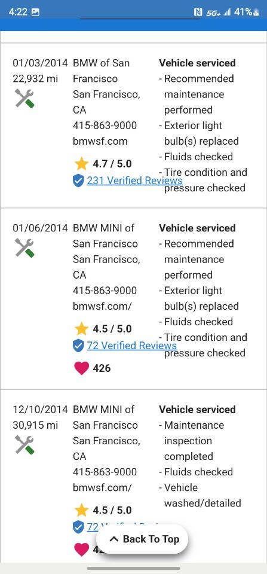Tap the verified shield beside 72 Verified Reviews

coord(78,346)
